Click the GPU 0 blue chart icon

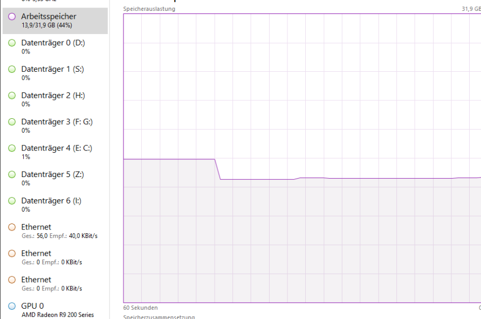coord(11,306)
